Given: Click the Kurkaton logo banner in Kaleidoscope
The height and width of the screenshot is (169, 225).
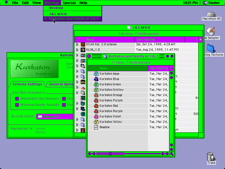Looking at the screenshot, I should click(34, 69).
